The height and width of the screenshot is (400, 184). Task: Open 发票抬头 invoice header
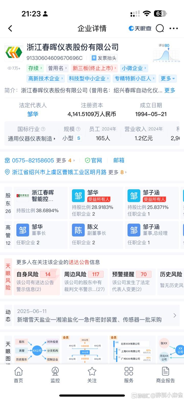pyautogui.click(x=104, y=58)
